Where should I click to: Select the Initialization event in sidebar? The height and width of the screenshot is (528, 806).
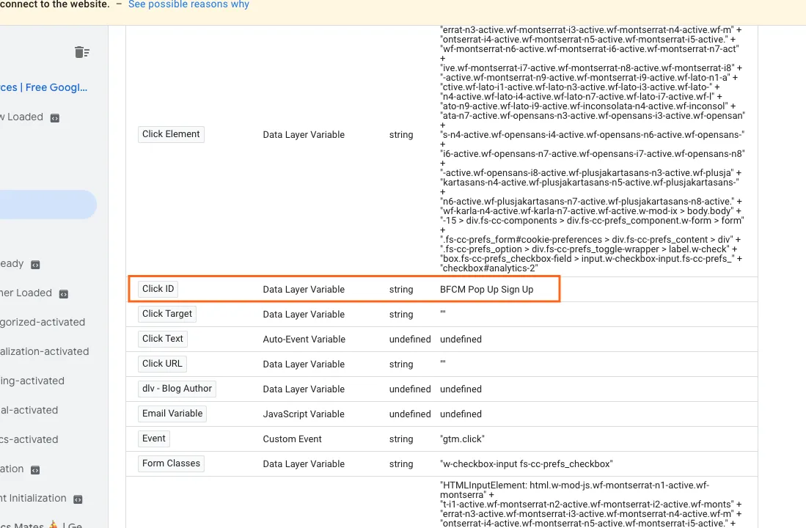[34, 498]
